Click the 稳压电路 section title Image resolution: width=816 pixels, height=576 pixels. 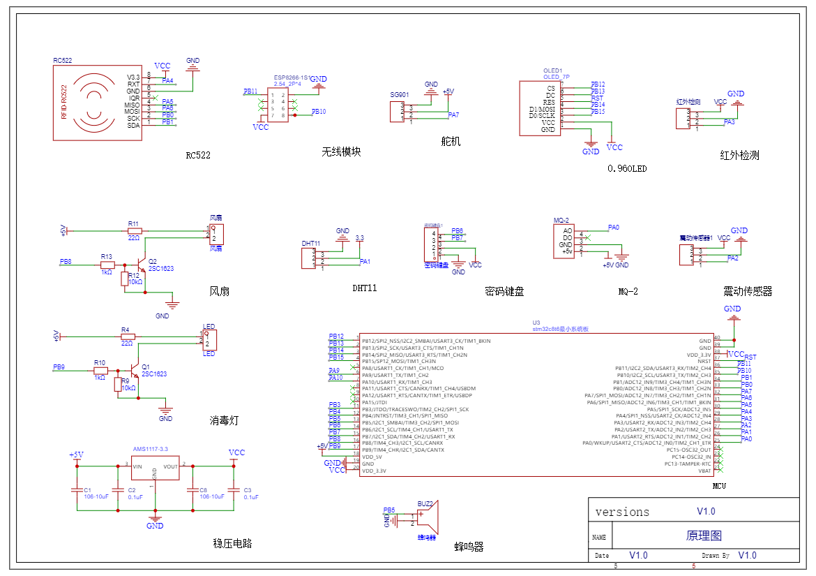pos(233,543)
